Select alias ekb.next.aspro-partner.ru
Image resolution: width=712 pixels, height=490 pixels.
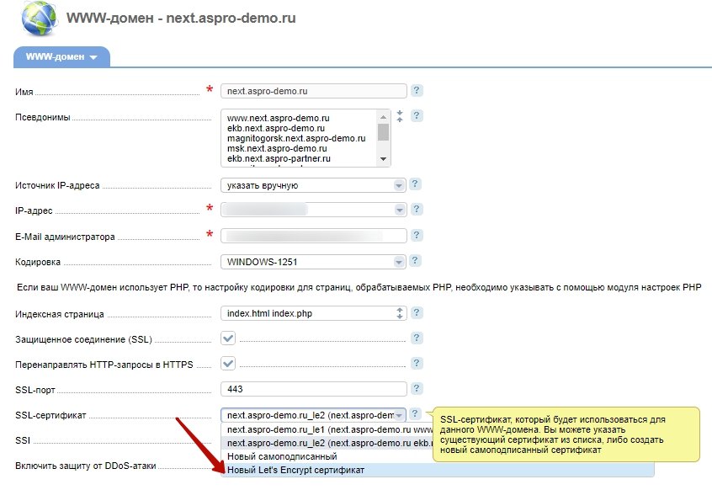(x=279, y=158)
